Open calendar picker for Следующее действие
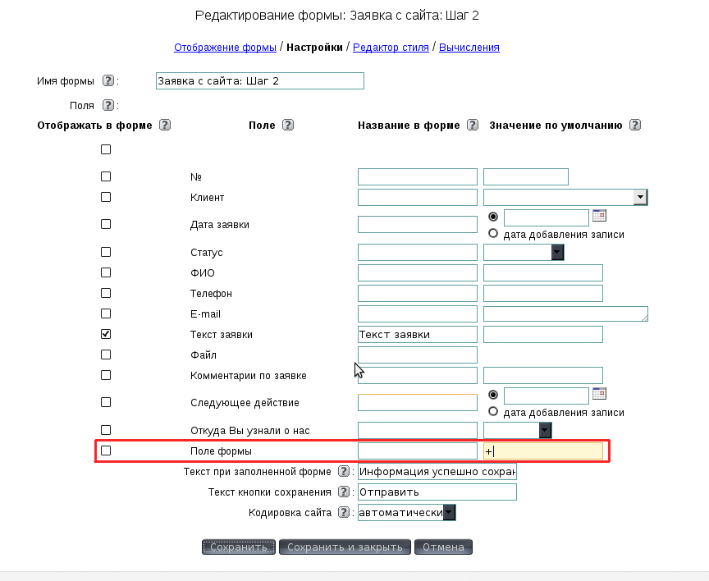 point(599,394)
